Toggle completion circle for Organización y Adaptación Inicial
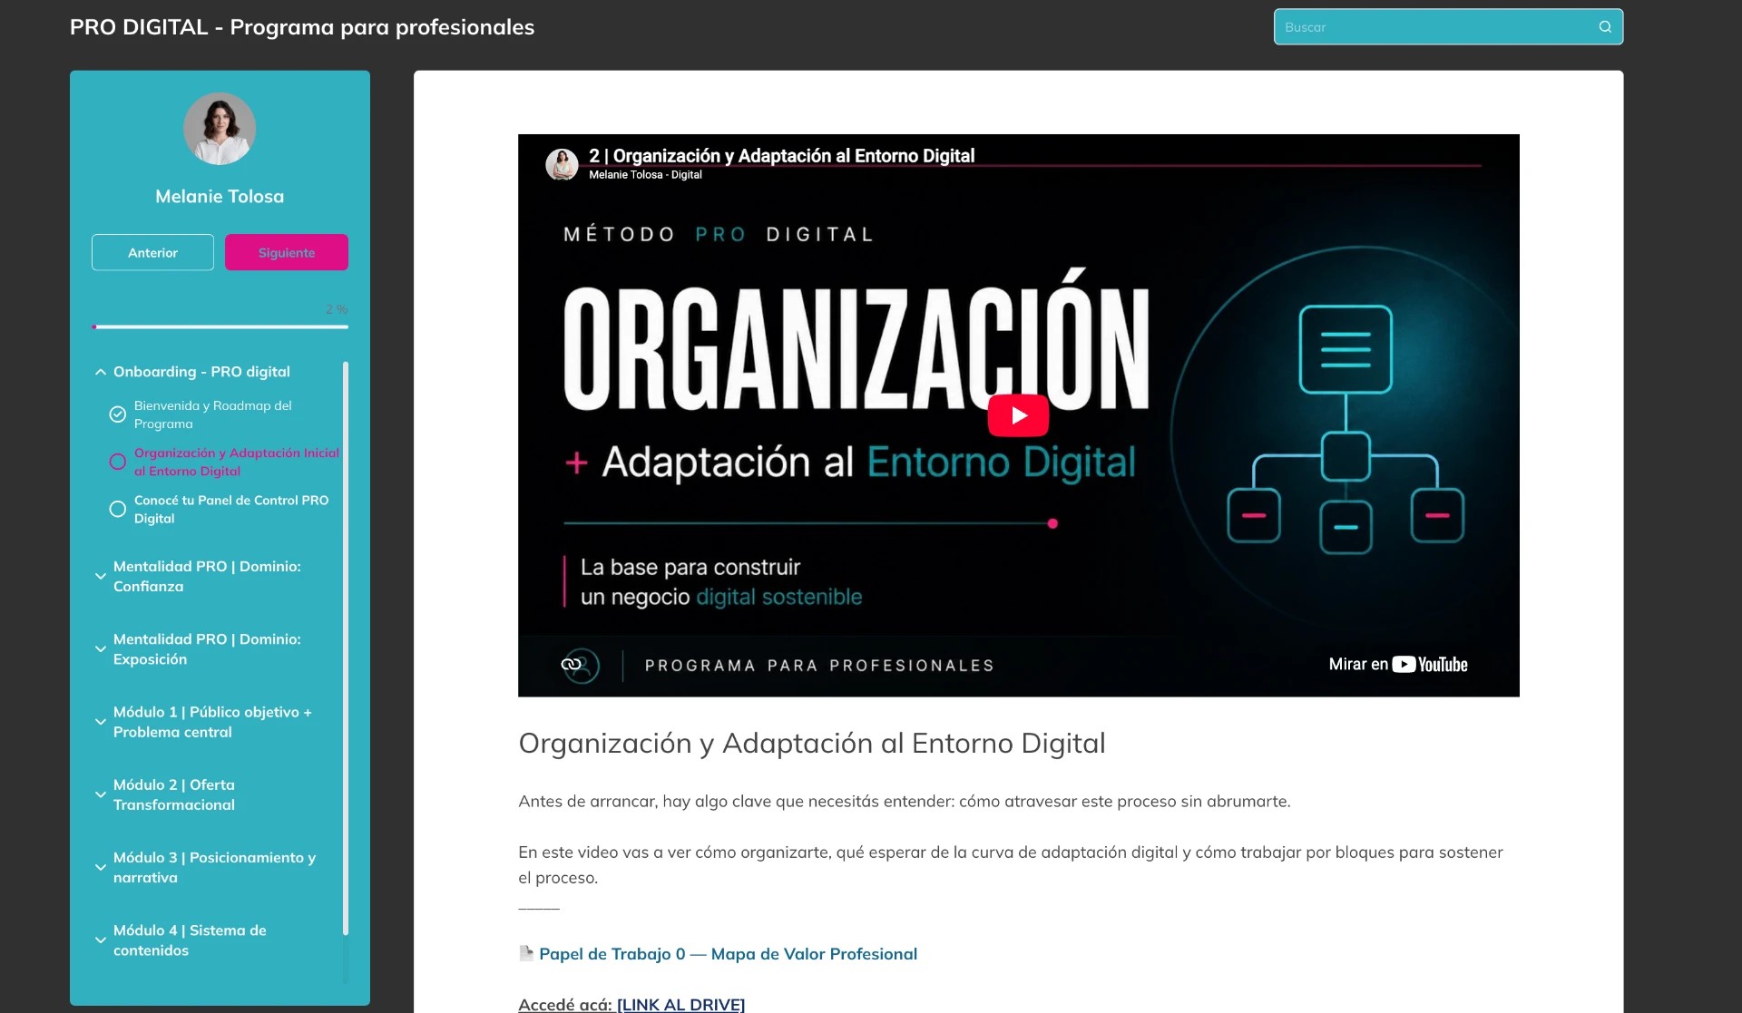 117,462
